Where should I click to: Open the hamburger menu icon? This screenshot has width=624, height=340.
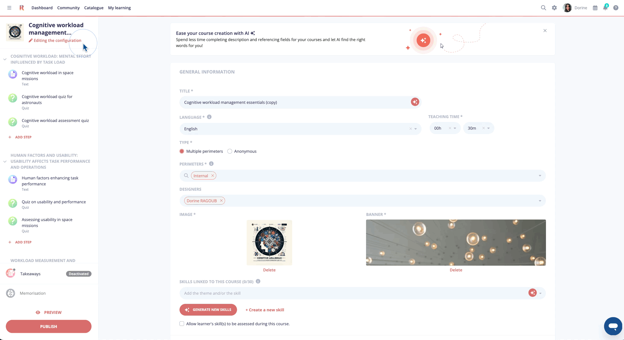pyautogui.click(x=9, y=8)
